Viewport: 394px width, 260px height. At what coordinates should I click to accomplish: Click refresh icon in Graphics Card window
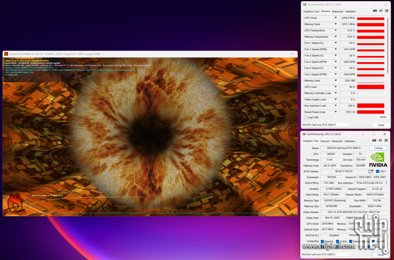click(x=380, y=140)
